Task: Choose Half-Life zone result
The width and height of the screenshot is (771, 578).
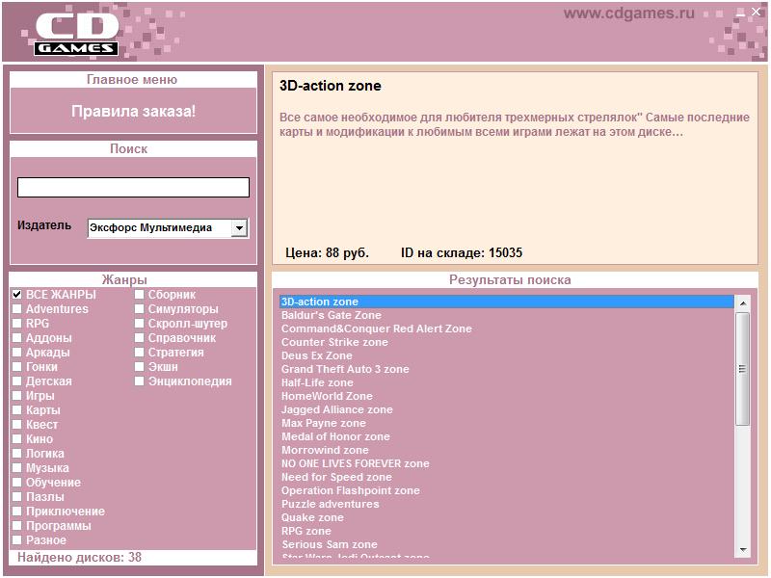Action: [507, 382]
